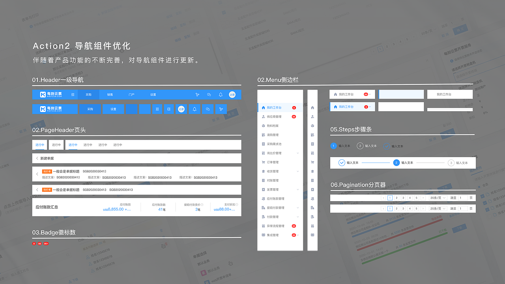This screenshot has height=284, width=505.
Task: Click the 达摩 user avatar icon
Action: point(232,95)
